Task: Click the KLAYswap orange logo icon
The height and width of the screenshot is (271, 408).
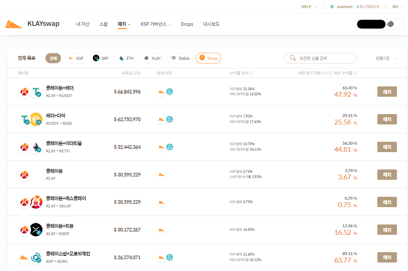Action: point(14,24)
